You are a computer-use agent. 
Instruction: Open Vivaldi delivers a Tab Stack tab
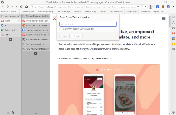(x=35, y=21)
